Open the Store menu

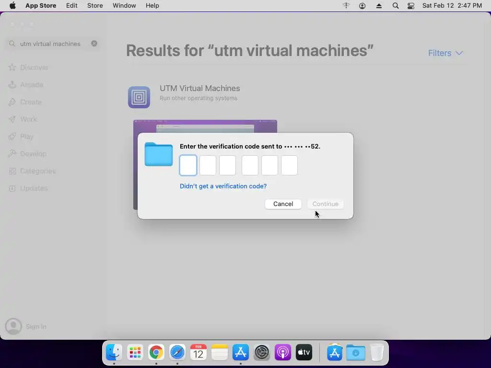(95, 6)
